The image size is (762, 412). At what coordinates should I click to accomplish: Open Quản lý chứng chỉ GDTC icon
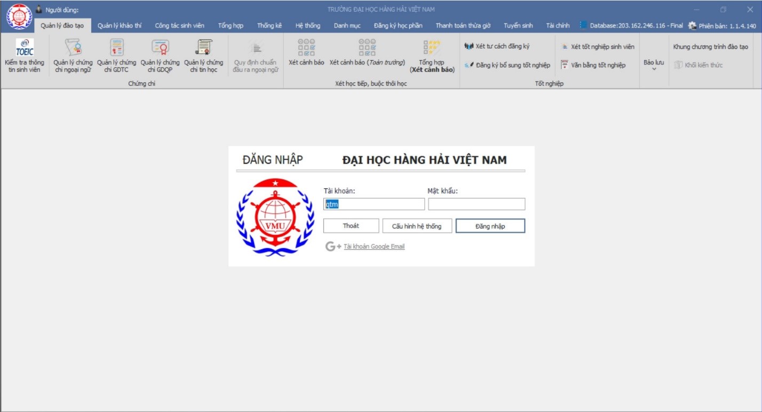[116, 48]
